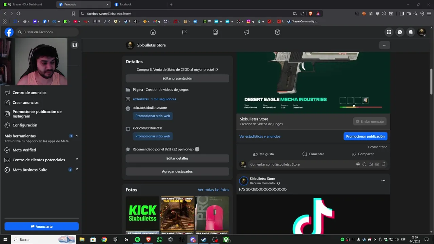Viewport: 434px width, 244px height.
Task: Open the Brave Shields icon
Action: tap(311, 14)
